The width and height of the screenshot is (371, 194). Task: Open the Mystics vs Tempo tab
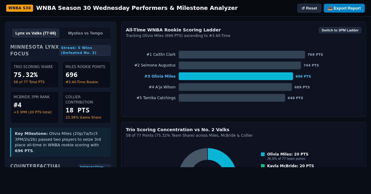(x=85, y=33)
